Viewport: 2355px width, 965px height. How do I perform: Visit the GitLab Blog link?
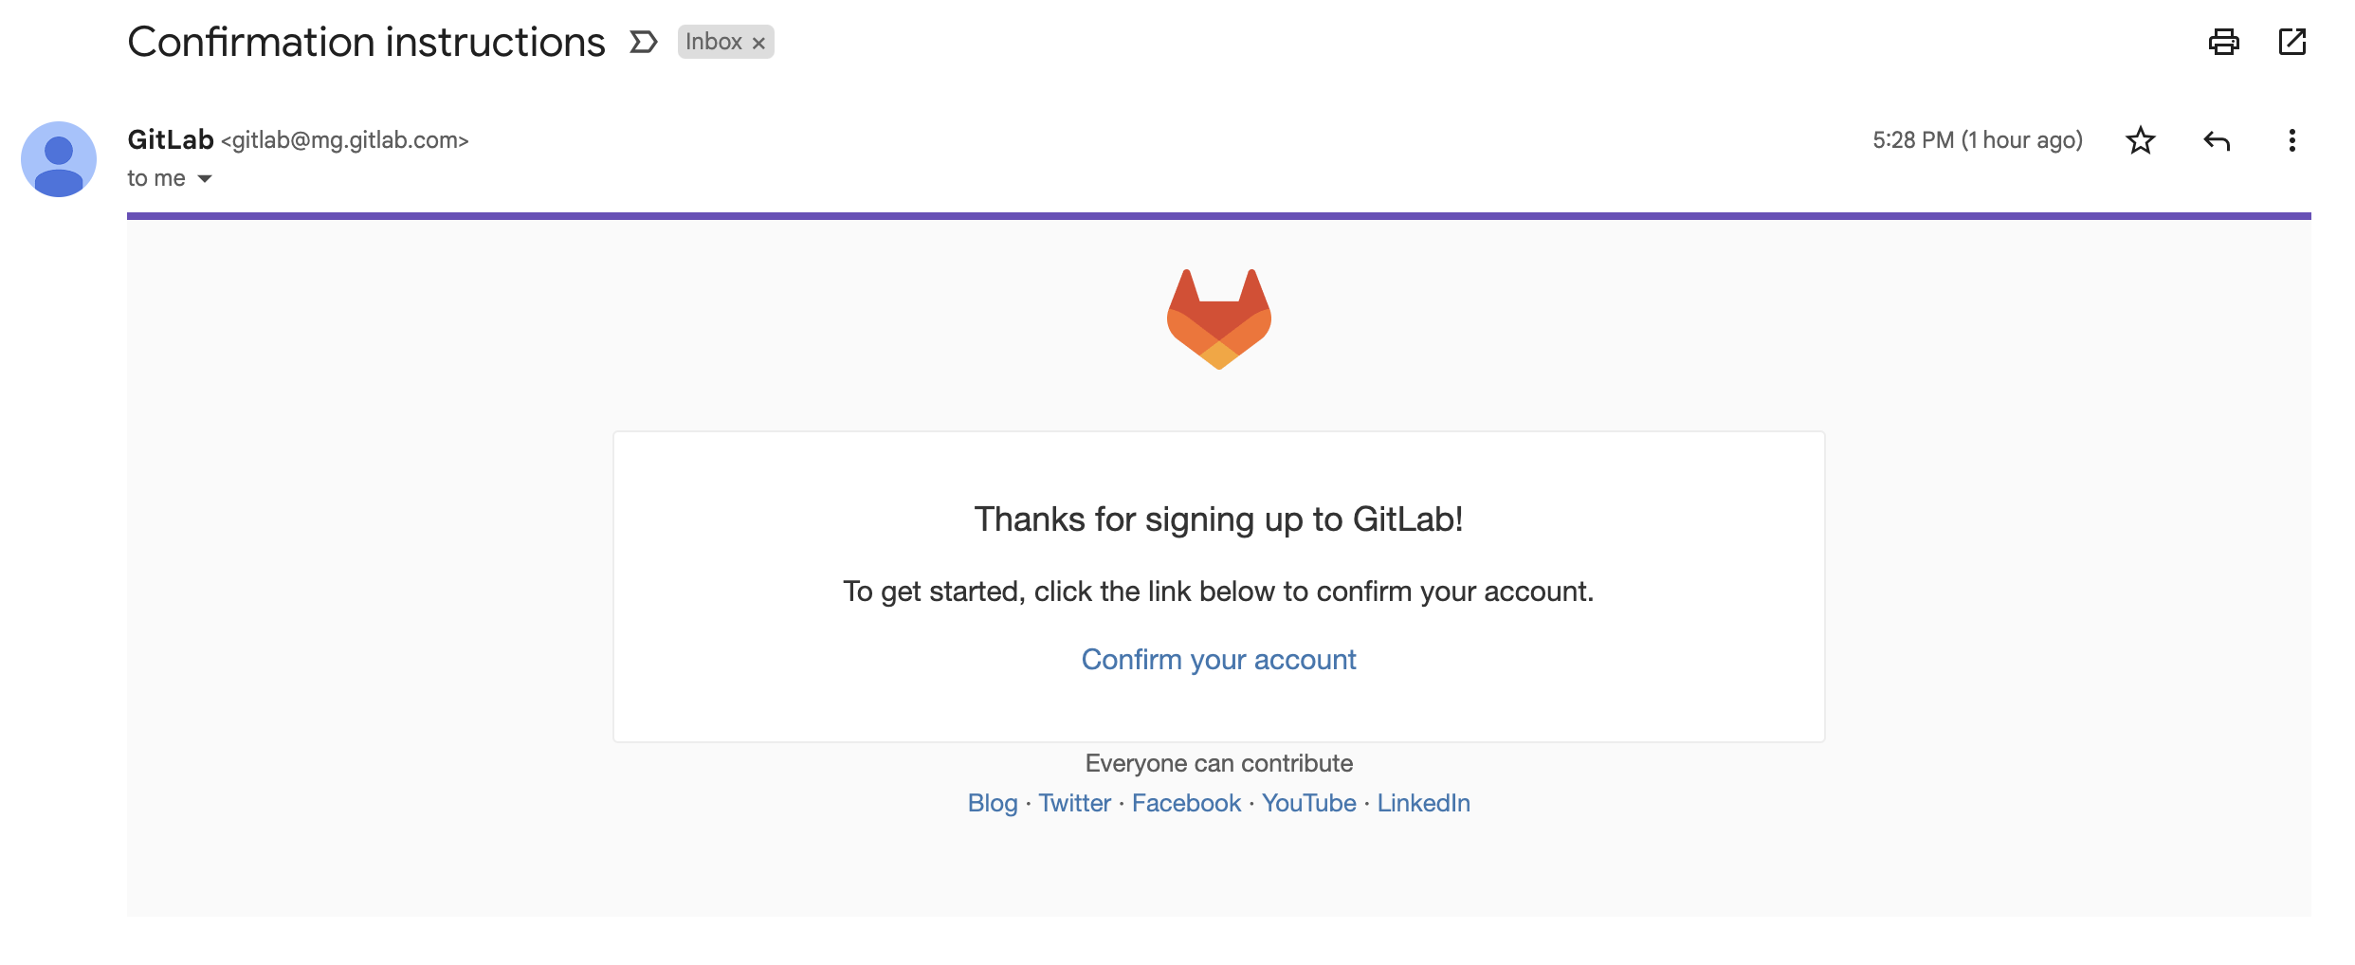[x=992, y=802]
